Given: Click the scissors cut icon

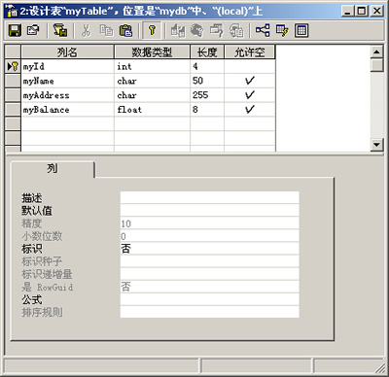Looking at the screenshot, I should coord(86,31).
